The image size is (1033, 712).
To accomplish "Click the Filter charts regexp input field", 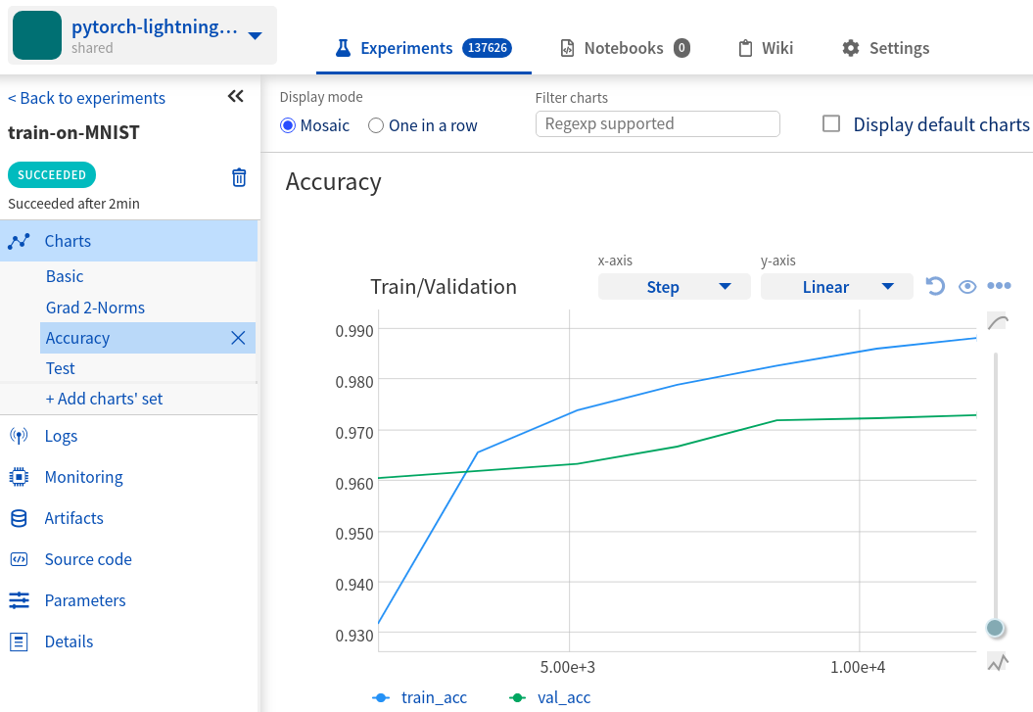I will 657,123.
